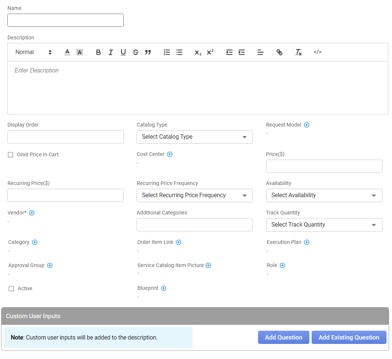Click the Add Question button
Viewport: 392px width, 359px height.
pyautogui.click(x=283, y=337)
